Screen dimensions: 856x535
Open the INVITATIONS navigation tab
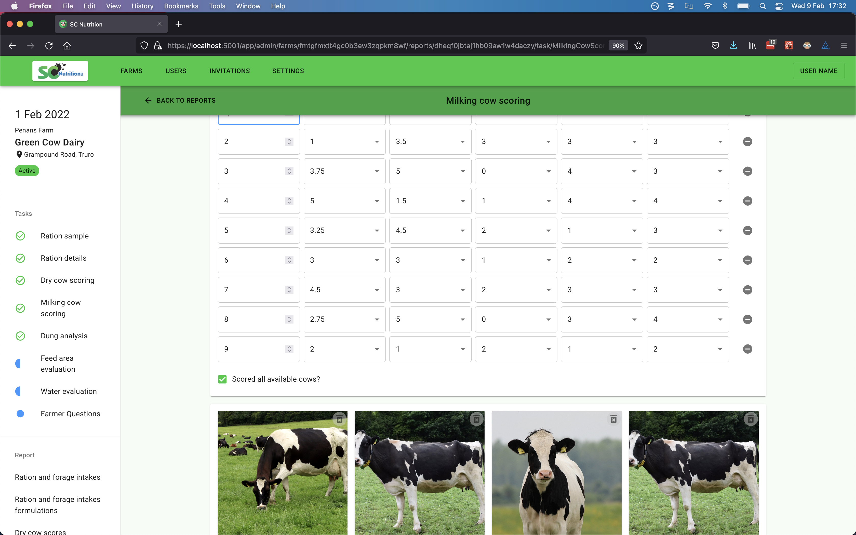point(229,71)
